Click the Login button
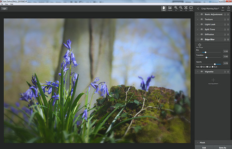 click(x=4, y=8)
